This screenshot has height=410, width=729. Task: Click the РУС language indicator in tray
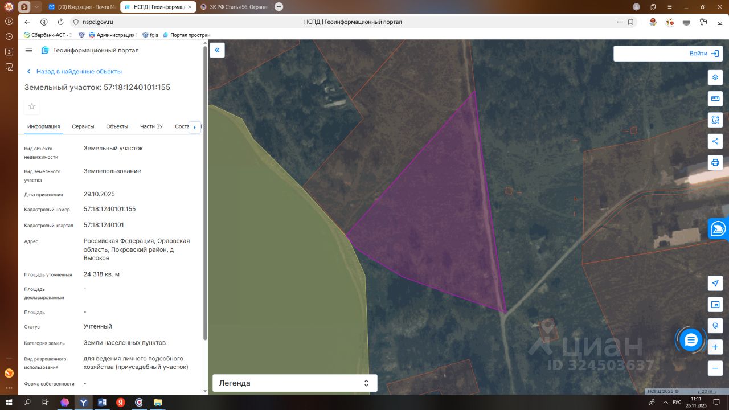(x=677, y=402)
